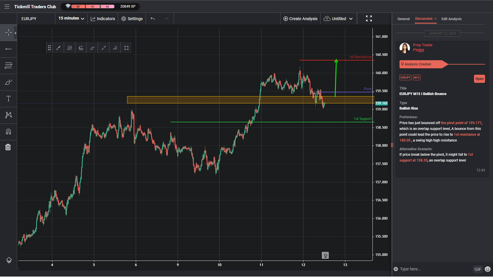493x277 pixels.
Task: Select parallel channel tool in floating toolbar
Action: 115,48
